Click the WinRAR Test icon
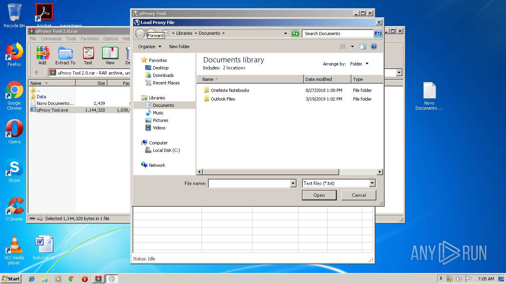The width and height of the screenshot is (506, 284). (x=88, y=56)
